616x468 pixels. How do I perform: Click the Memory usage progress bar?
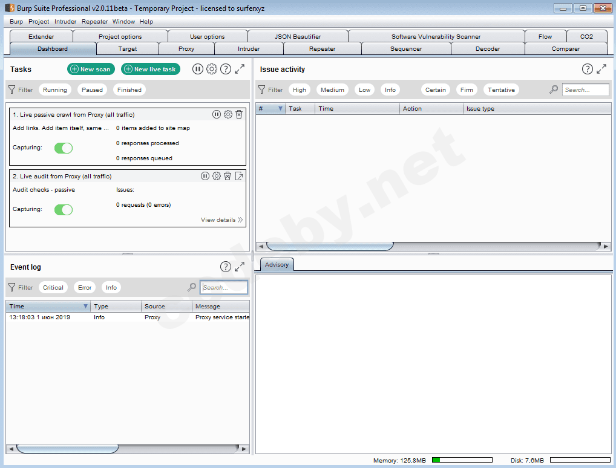462,460
